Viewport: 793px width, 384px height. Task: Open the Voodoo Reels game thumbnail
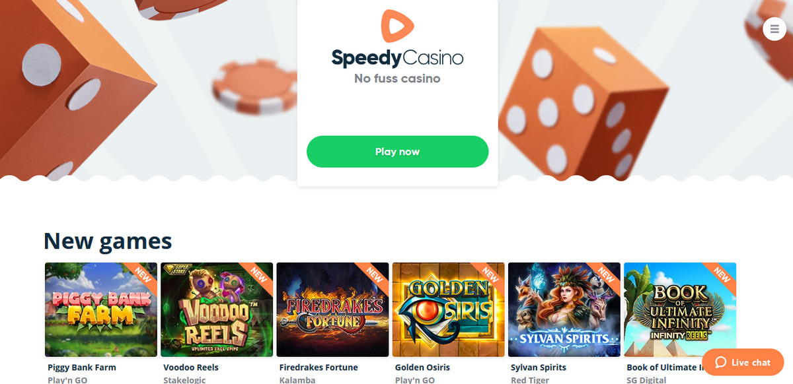[217, 309]
